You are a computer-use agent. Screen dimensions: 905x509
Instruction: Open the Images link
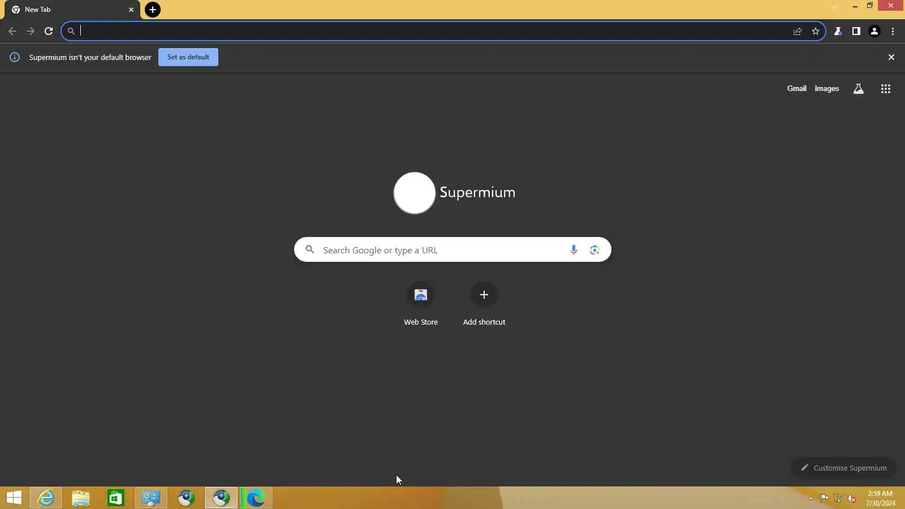coord(827,89)
